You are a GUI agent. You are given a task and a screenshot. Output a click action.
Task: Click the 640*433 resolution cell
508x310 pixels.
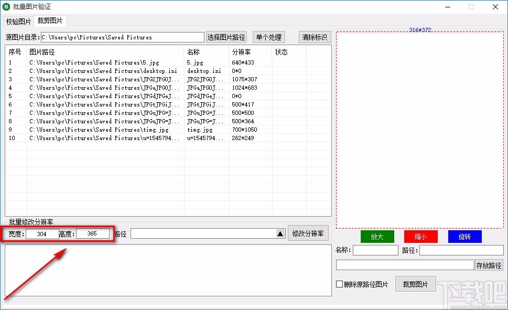tap(243, 62)
